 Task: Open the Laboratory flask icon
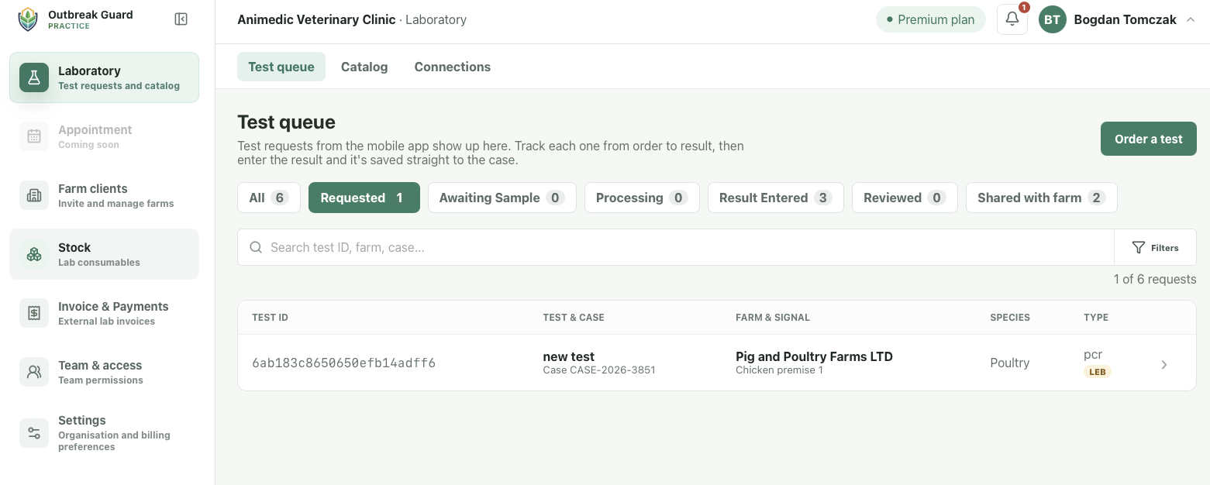pyautogui.click(x=34, y=77)
